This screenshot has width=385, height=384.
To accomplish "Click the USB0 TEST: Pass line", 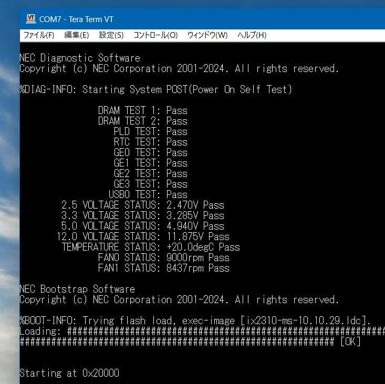I will 148,194.
